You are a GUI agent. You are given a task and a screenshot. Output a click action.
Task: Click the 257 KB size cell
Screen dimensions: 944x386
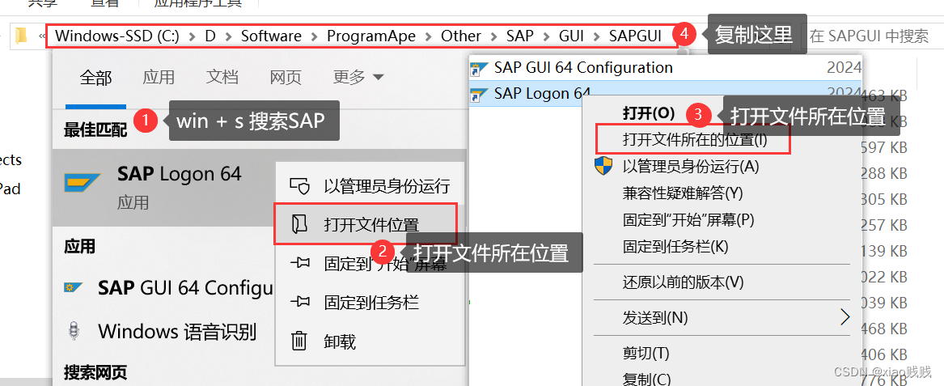(x=884, y=225)
